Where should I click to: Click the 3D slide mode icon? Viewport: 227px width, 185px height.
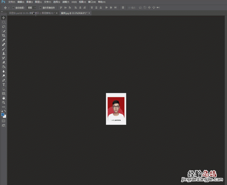click(154, 8)
